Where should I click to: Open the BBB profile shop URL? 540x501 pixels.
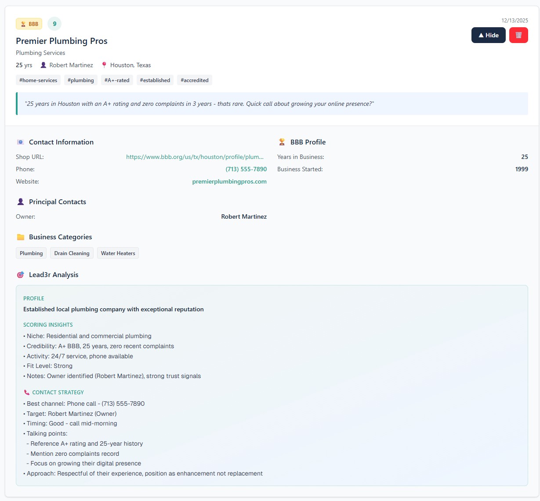coord(195,157)
